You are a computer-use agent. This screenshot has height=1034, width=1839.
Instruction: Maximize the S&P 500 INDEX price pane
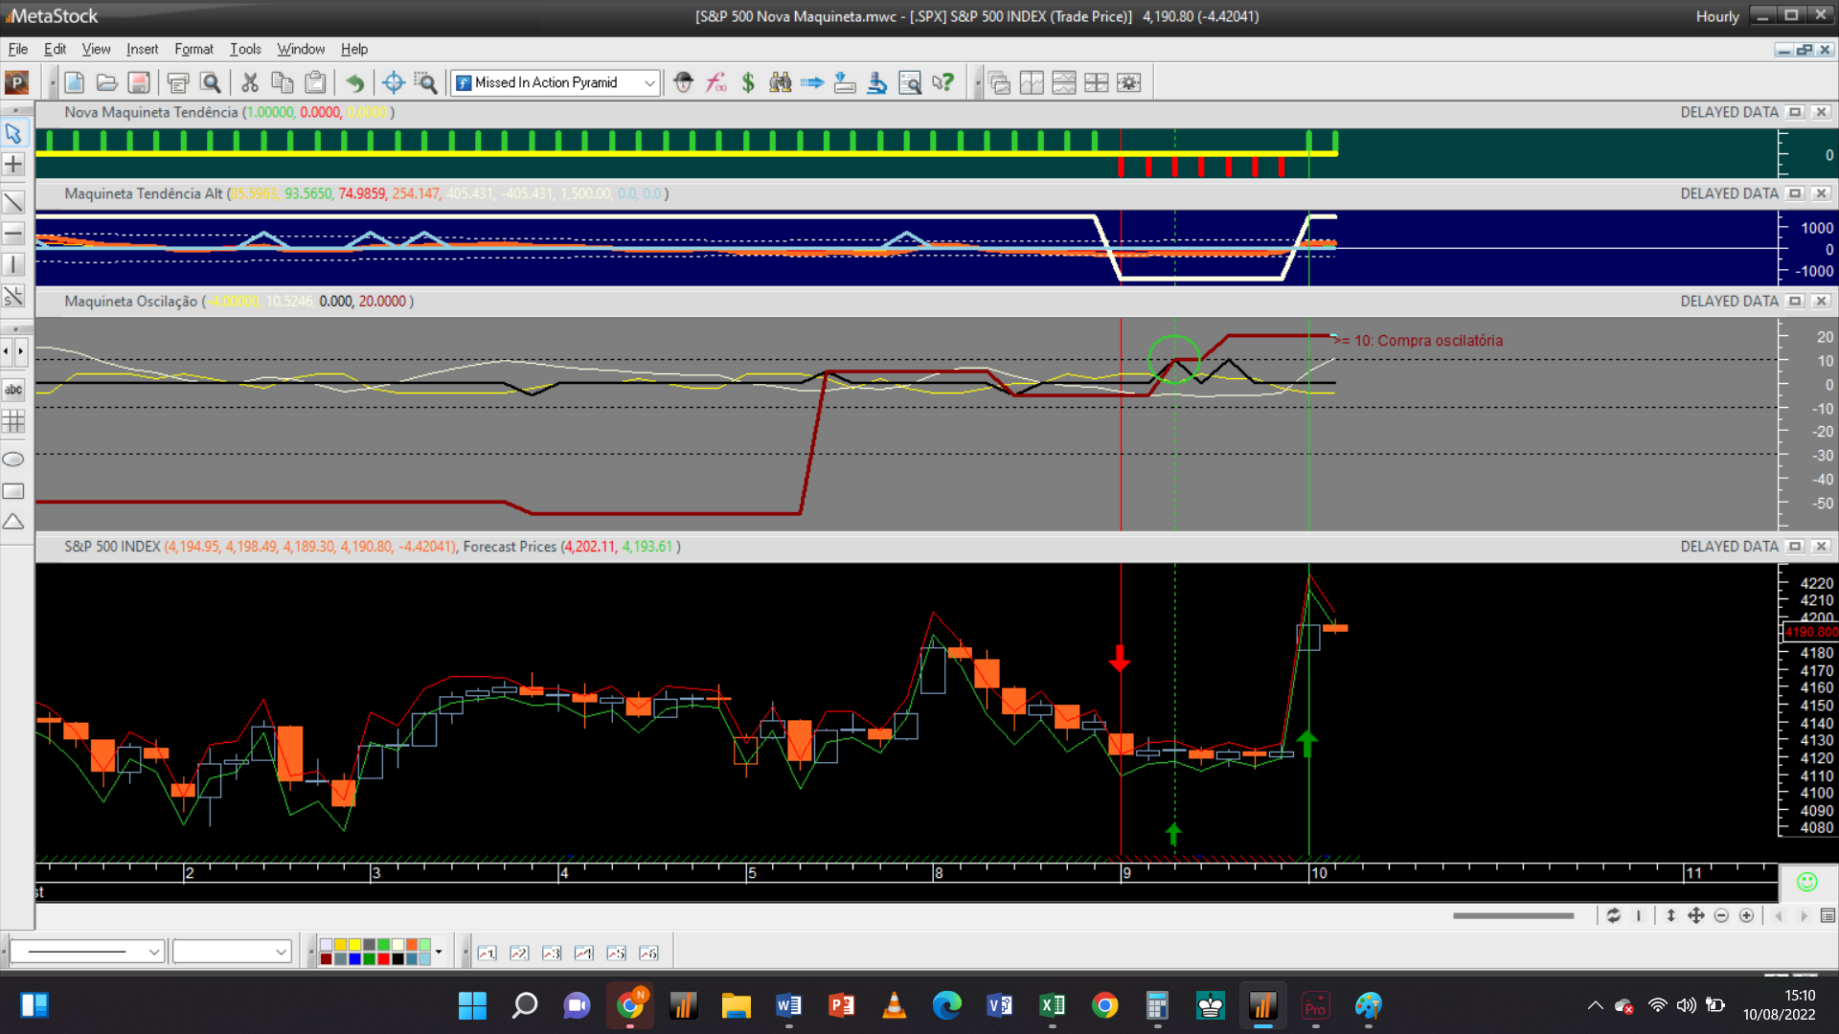pyautogui.click(x=1796, y=547)
